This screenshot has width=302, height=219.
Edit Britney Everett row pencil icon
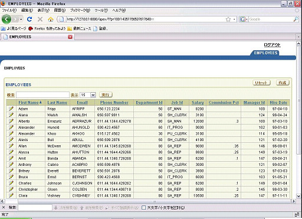(11, 171)
